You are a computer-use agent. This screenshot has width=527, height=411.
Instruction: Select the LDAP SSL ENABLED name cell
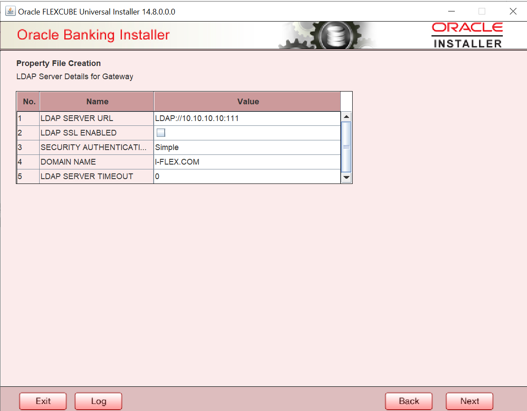click(x=96, y=133)
